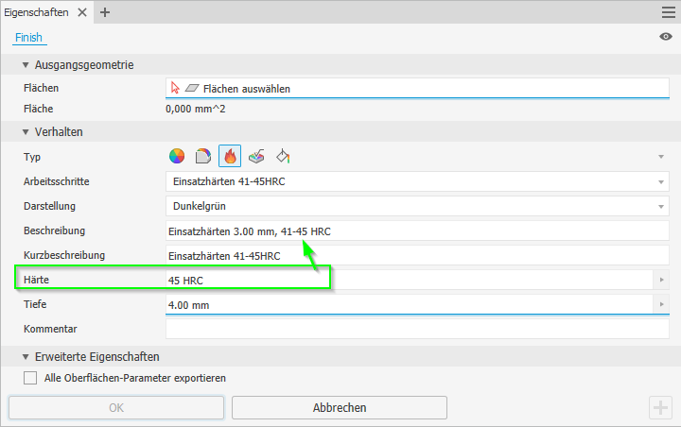Select the Surface Texture finish type icon

point(256,156)
